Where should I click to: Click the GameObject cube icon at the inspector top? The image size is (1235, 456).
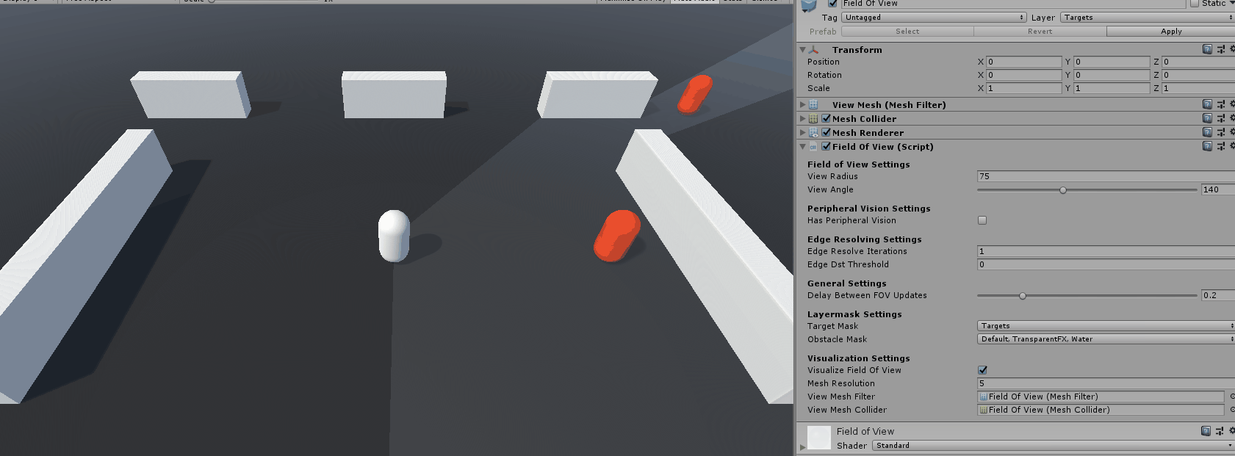[x=809, y=6]
